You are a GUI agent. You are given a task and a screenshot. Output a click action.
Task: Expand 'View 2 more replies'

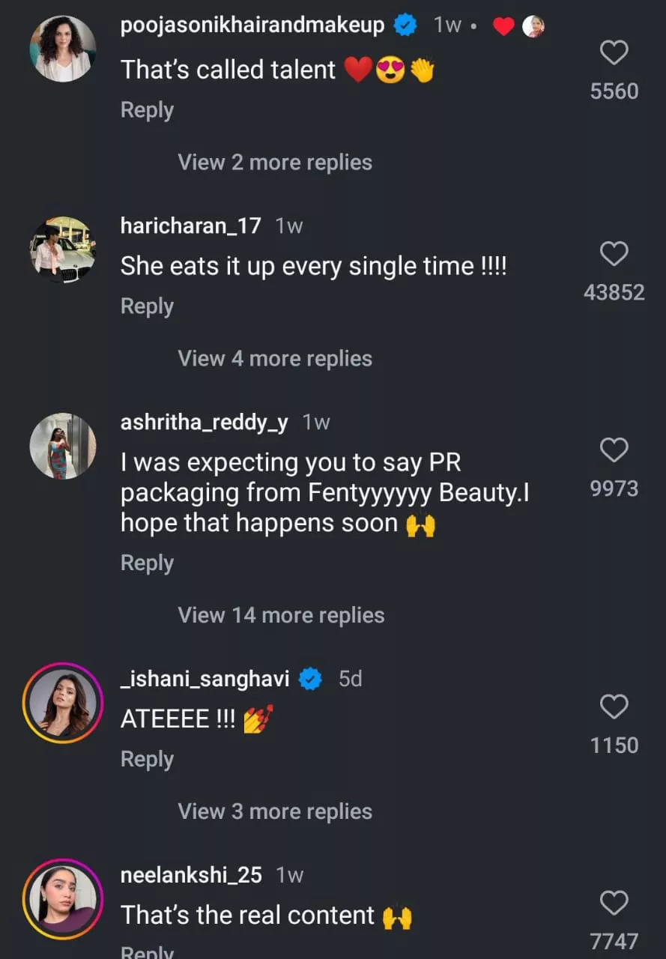pos(274,163)
